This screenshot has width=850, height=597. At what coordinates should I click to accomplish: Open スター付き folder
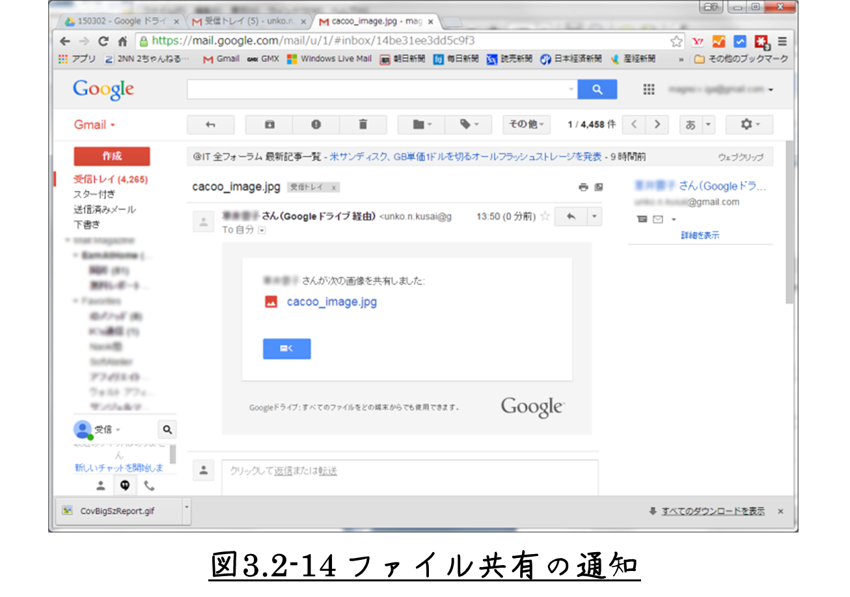(x=95, y=194)
